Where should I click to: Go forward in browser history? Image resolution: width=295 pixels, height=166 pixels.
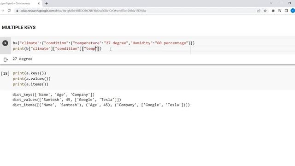3,11
